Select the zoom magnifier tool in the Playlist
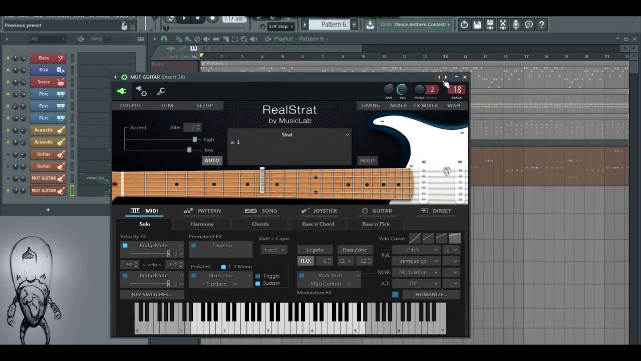Screen dimensions: 641x361 coord(244,39)
